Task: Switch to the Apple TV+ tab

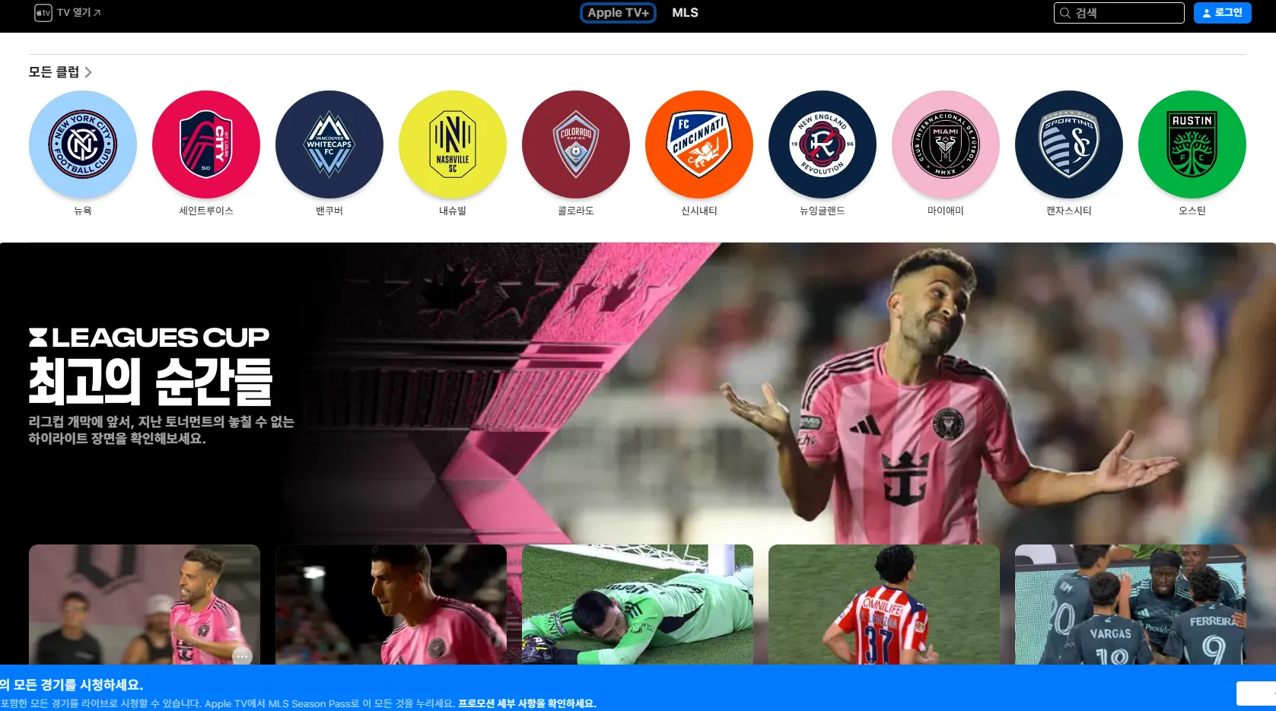Action: pyautogui.click(x=618, y=13)
